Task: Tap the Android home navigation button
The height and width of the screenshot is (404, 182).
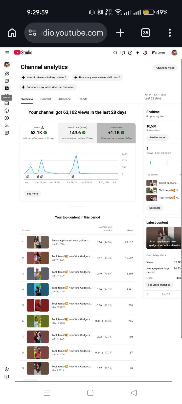Action: 90,393
